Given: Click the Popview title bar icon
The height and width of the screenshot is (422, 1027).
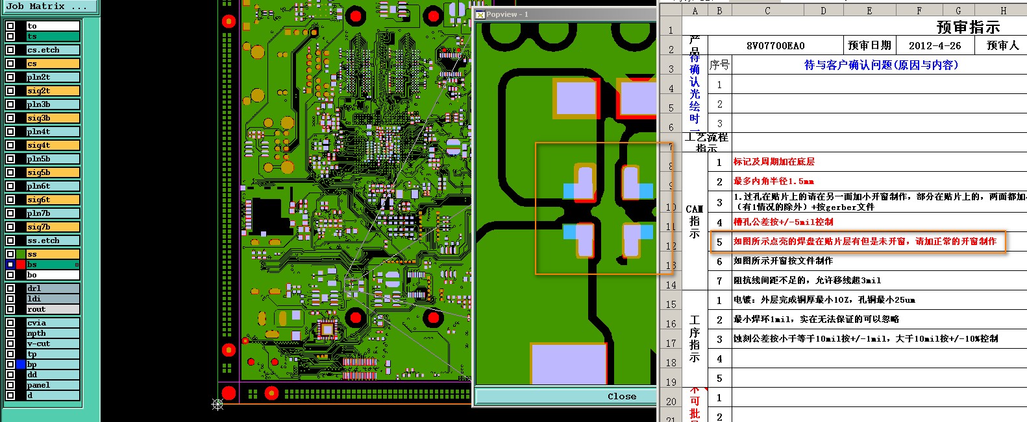Looking at the screenshot, I should [480, 14].
